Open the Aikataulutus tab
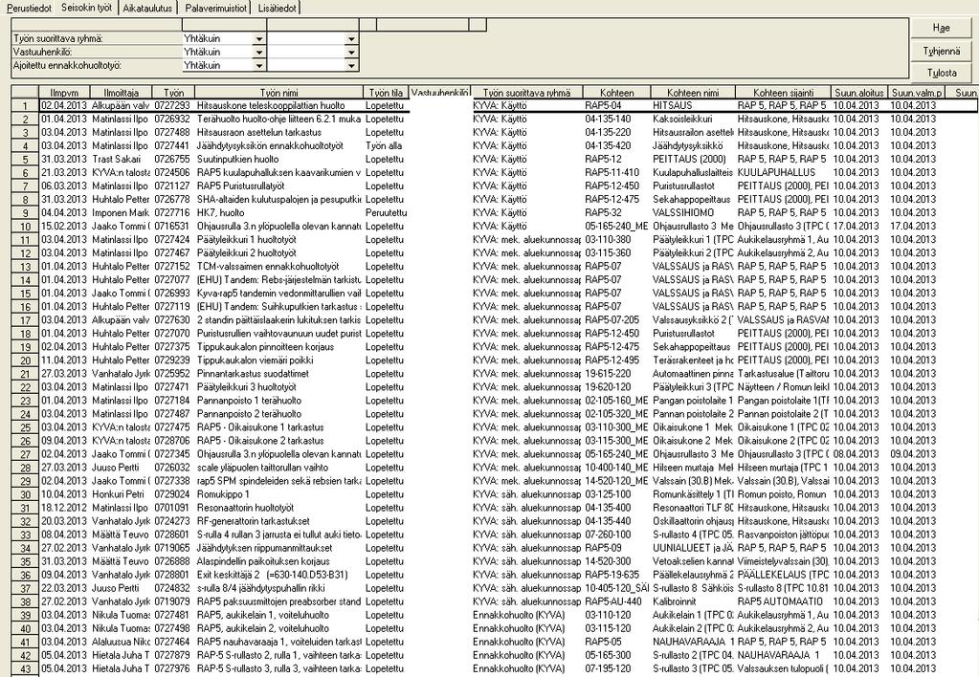Screen dimensions: 979x677 [146, 8]
